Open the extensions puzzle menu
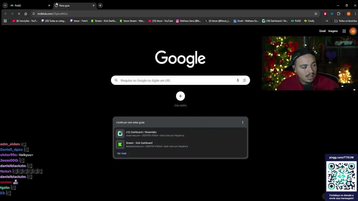 tap(339, 14)
